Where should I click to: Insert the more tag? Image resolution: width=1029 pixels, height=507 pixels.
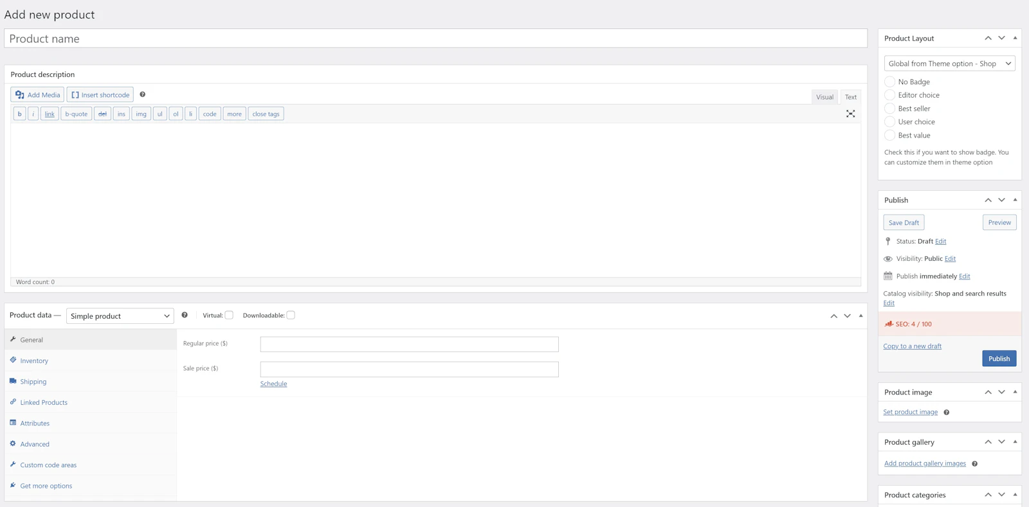click(x=234, y=114)
